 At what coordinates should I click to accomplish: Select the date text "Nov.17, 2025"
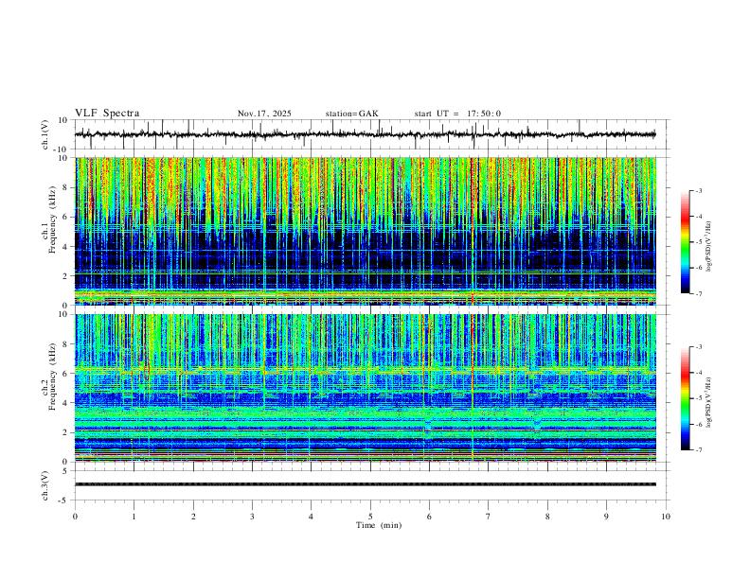[x=264, y=114]
